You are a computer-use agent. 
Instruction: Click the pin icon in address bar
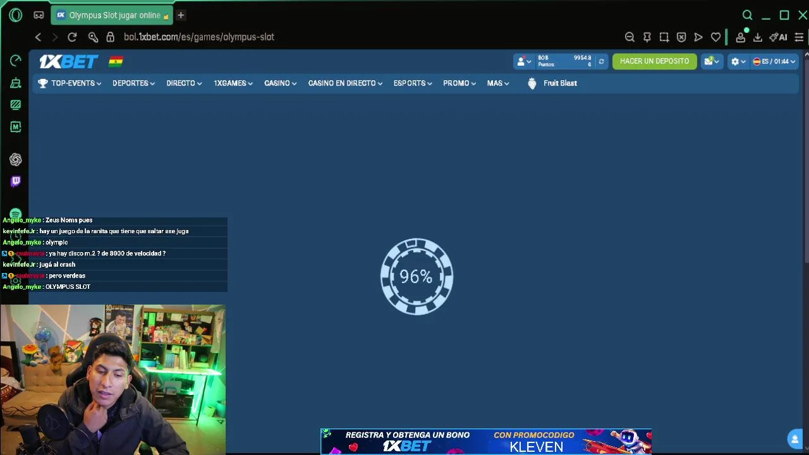[647, 37]
